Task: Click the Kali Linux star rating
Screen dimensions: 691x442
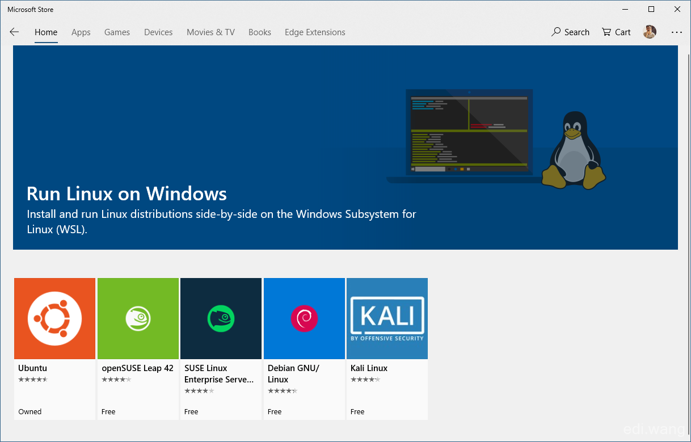Action: (x=365, y=379)
